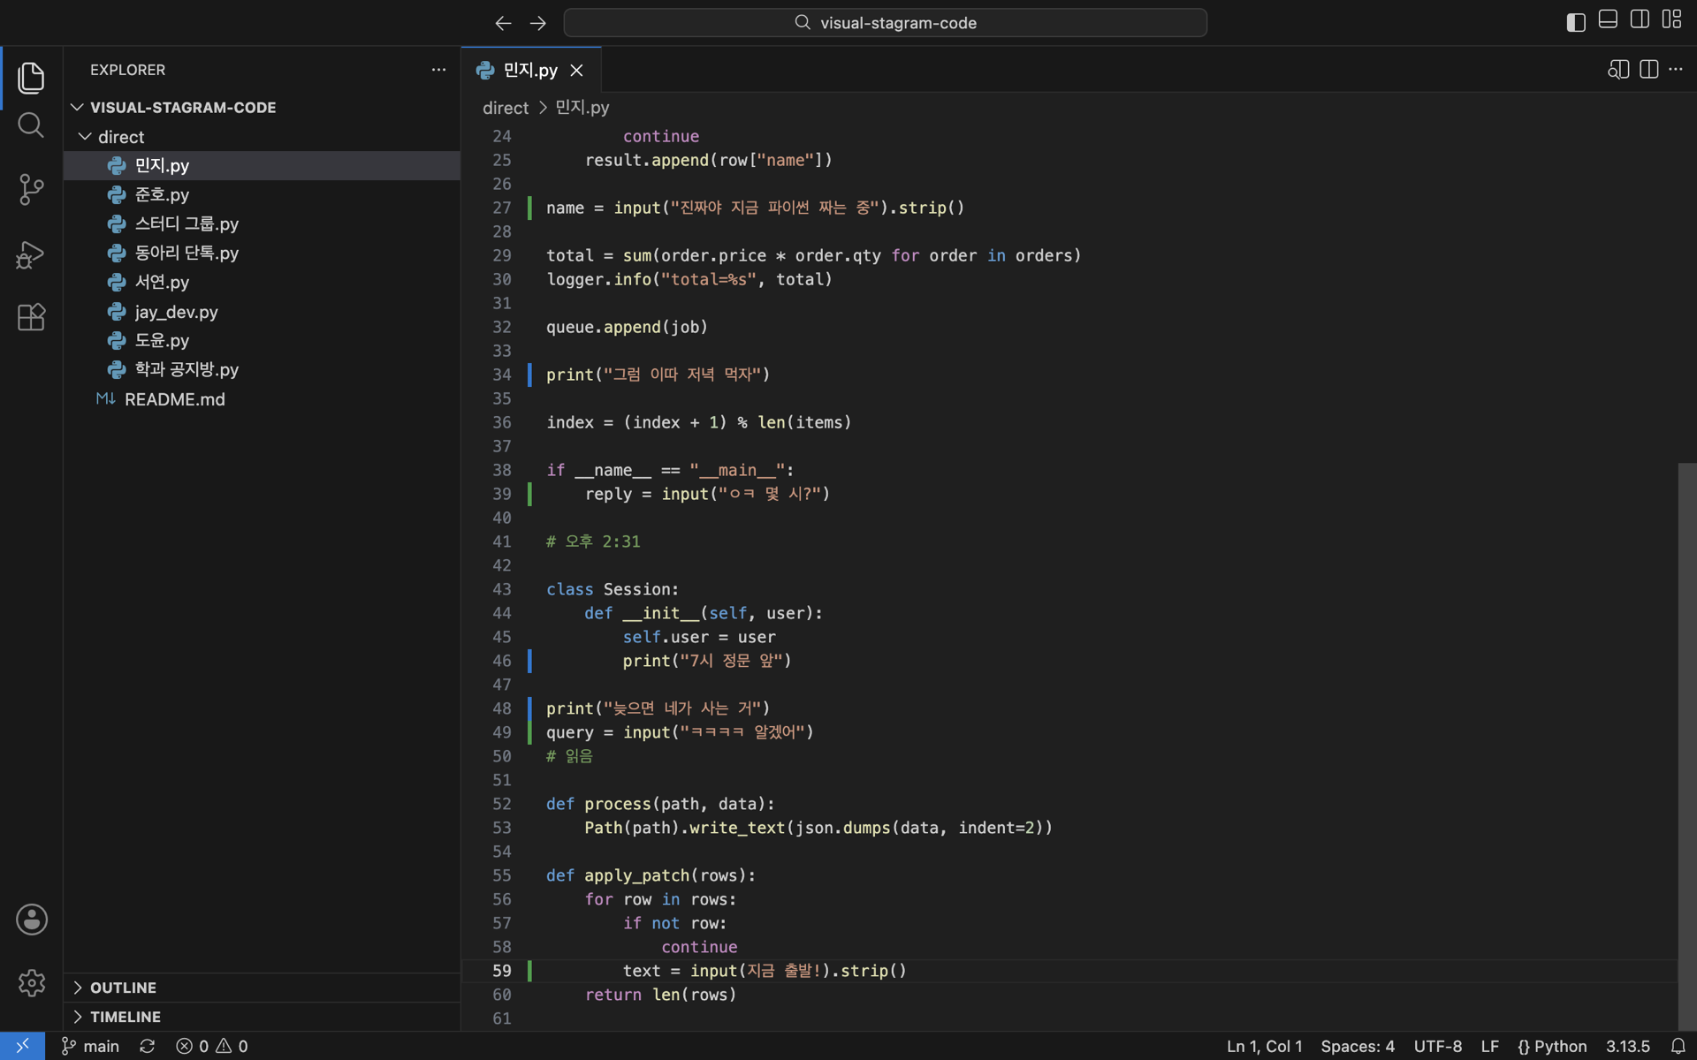This screenshot has width=1697, height=1060.
Task: Open Run and Debug view
Action: coord(31,254)
